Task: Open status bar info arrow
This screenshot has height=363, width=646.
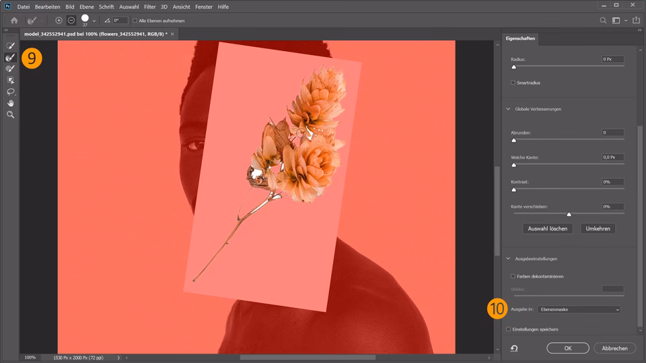Action: coord(118,358)
